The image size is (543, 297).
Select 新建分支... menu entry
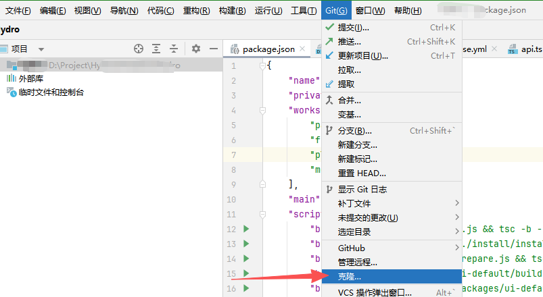[x=392, y=145]
